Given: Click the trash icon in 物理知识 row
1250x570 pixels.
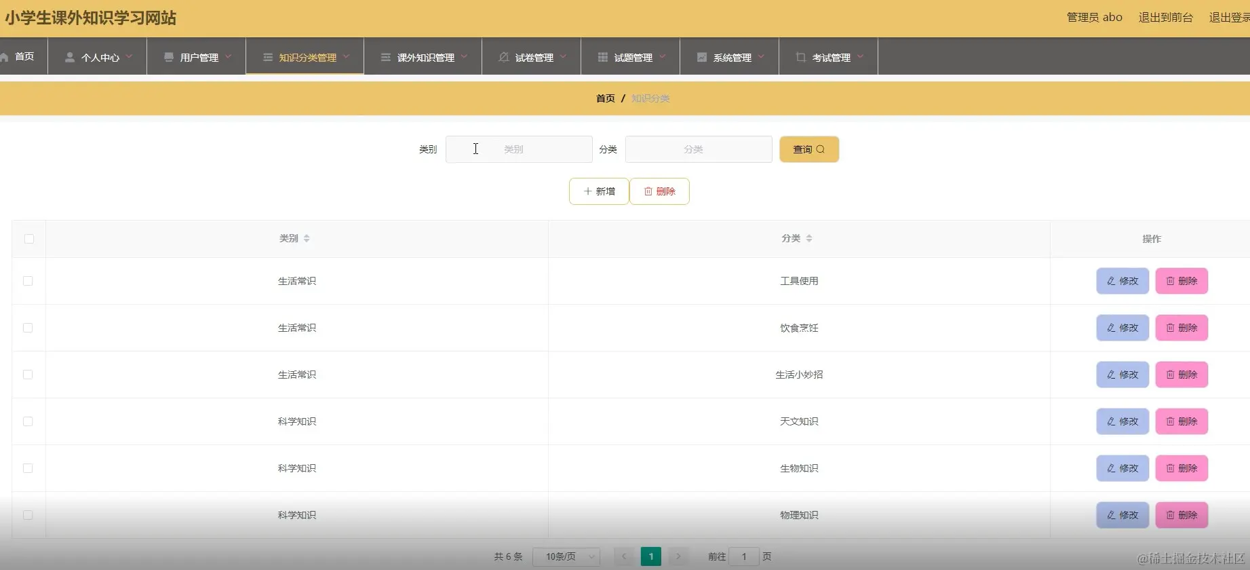Looking at the screenshot, I should 1170,515.
